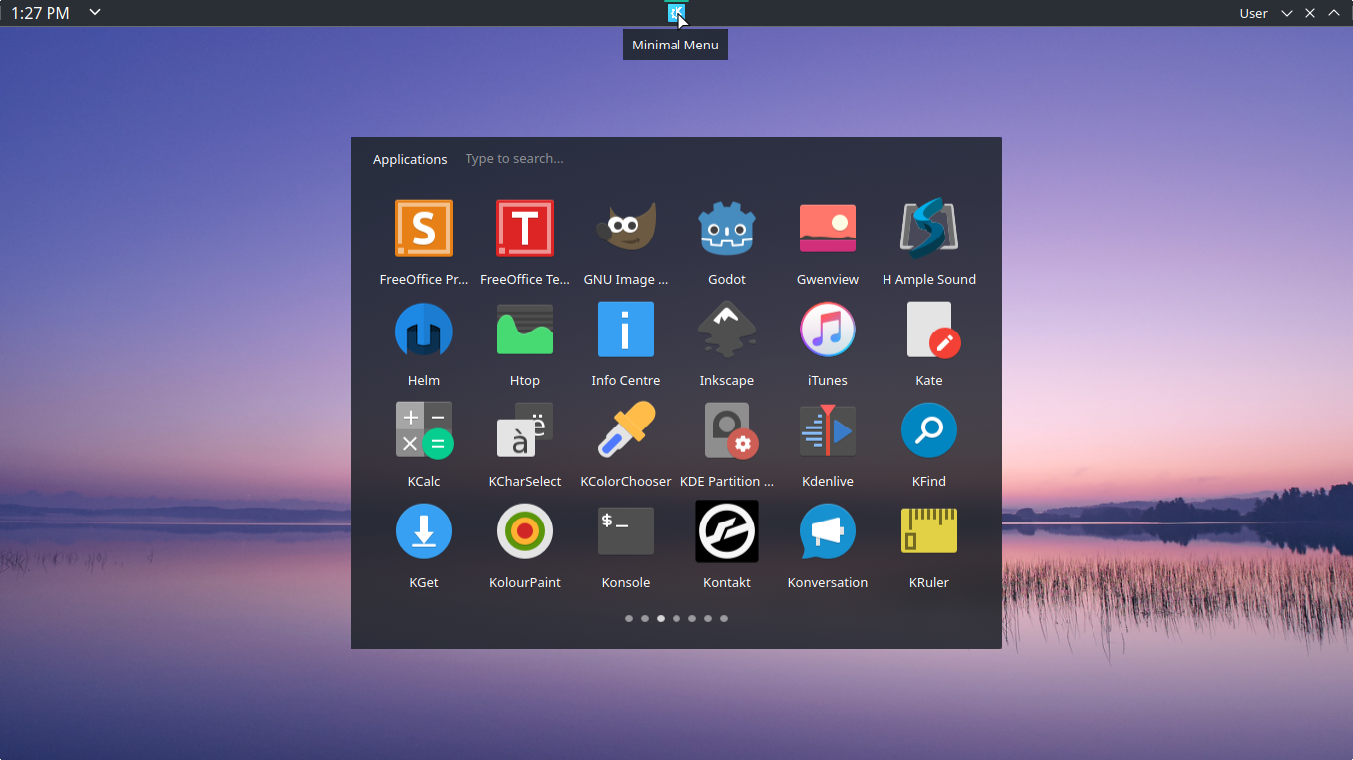Image resolution: width=1353 pixels, height=760 pixels.
Task: Launch KRuler screen ruler
Action: click(929, 531)
